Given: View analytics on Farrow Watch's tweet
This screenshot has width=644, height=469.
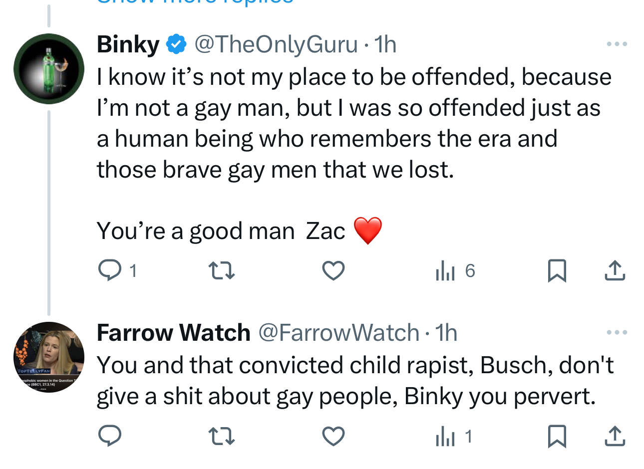Looking at the screenshot, I should coord(445,437).
